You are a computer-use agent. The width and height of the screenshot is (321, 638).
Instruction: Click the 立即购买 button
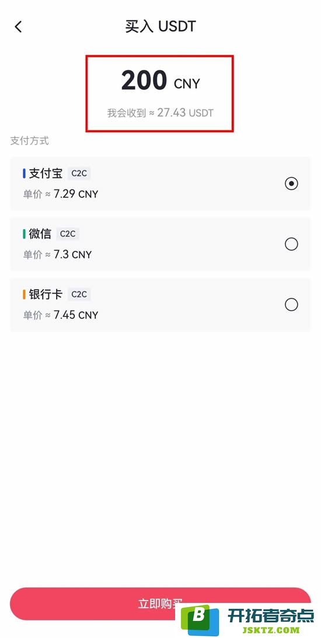(160, 603)
